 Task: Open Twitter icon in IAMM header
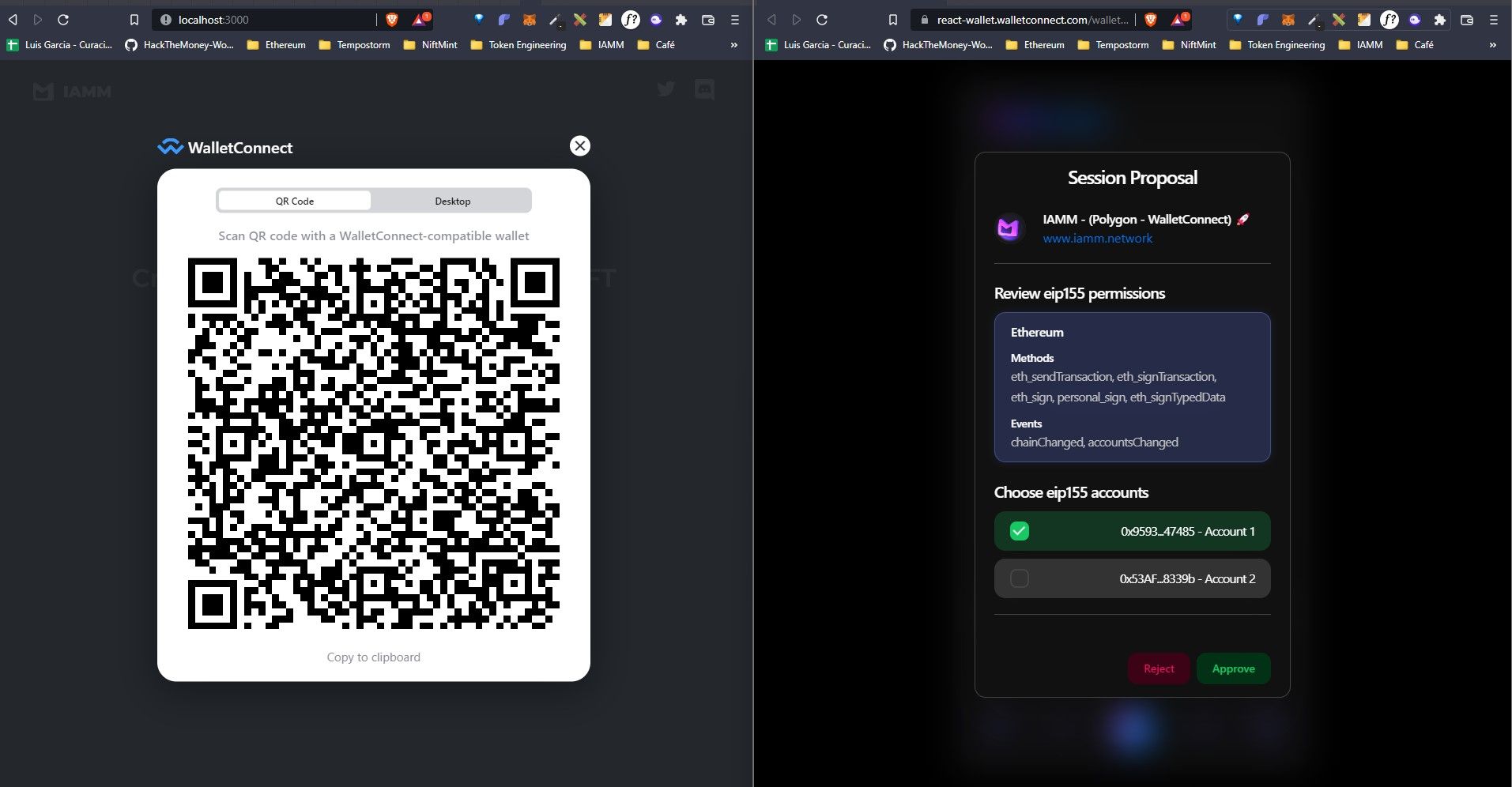[666, 88]
